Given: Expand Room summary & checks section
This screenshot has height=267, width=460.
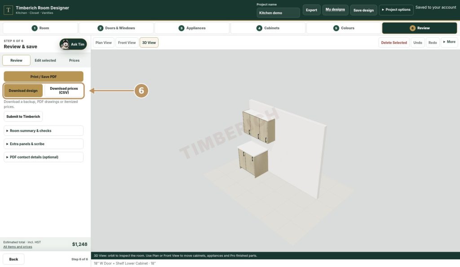Looking at the screenshot, I should (44, 131).
